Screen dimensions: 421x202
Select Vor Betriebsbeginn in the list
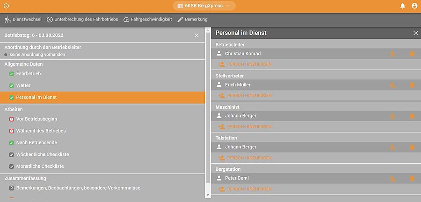point(36,119)
